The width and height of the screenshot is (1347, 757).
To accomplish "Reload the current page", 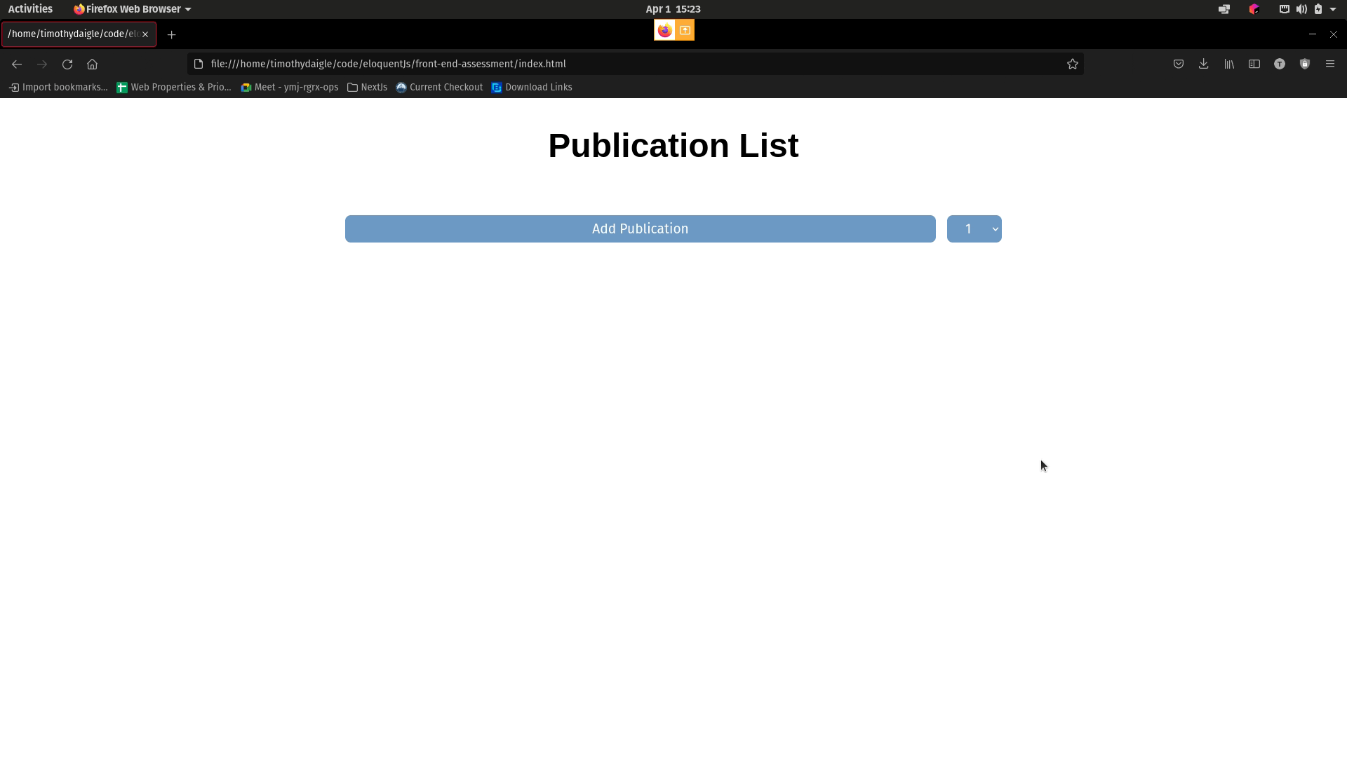I will coord(67,64).
